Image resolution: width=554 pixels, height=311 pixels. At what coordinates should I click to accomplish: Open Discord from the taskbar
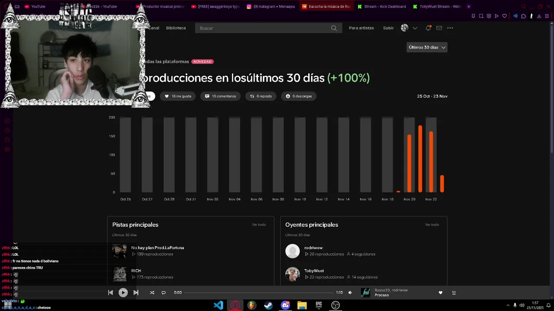pyautogui.click(x=285, y=305)
